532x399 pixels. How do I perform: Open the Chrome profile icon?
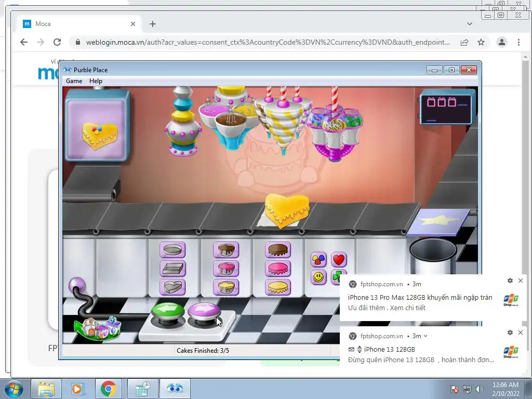coord(502,42)
